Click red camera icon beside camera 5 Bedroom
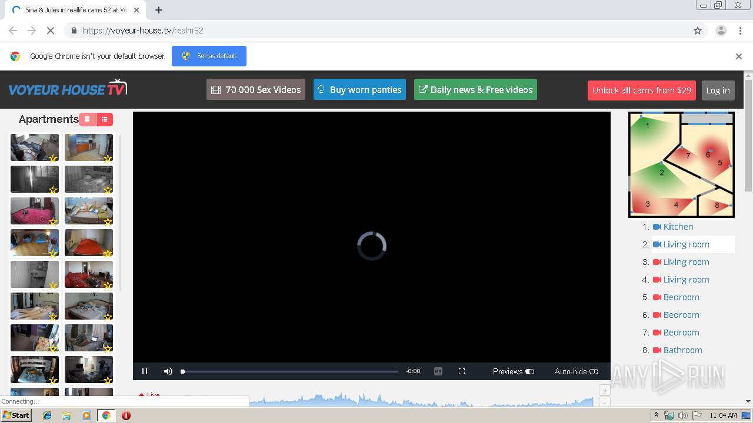Image resolution: width=753 pixels, height=423 pixels. point(657,297)
